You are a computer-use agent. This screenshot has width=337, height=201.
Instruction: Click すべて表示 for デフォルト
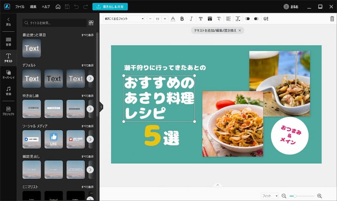pyautogui.click(x=88, y=65)
